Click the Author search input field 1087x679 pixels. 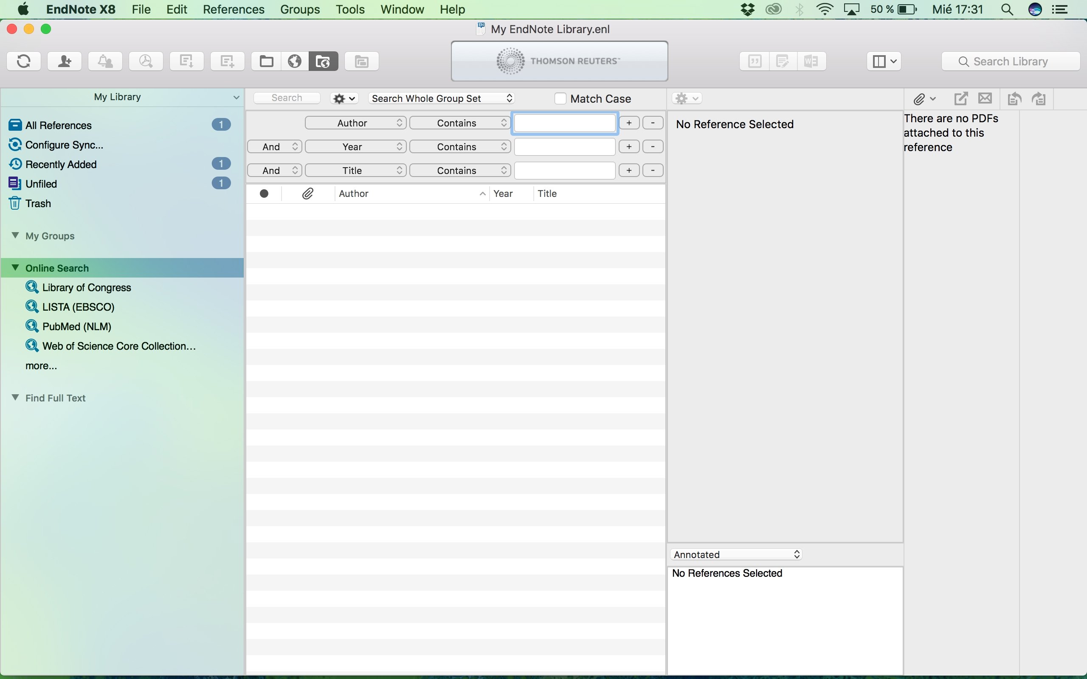tap(564, 123)
